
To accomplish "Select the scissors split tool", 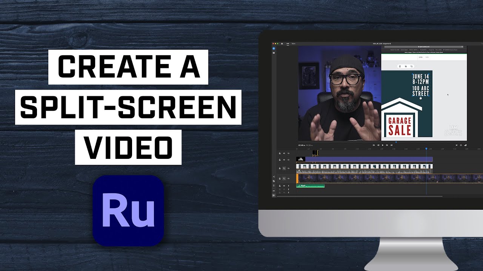I will tap(274, 177).
